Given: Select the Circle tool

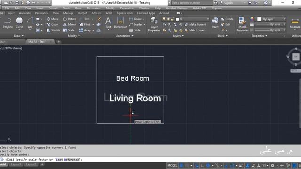Looking at the screenshot, I should click(x=19, y=23).
